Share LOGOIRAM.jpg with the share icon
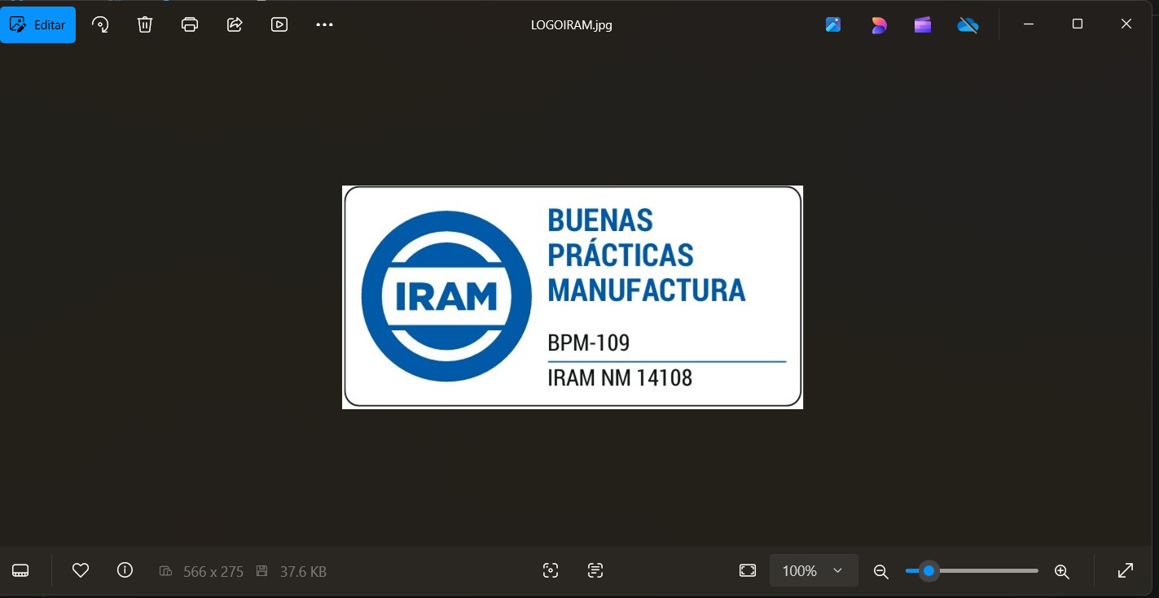The width and height of the screenshot is (1159, 598). click(235, 24)
